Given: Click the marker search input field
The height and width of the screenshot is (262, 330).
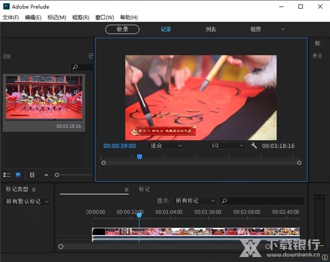Looking at the screenshot, I should (x=262, y=201).
